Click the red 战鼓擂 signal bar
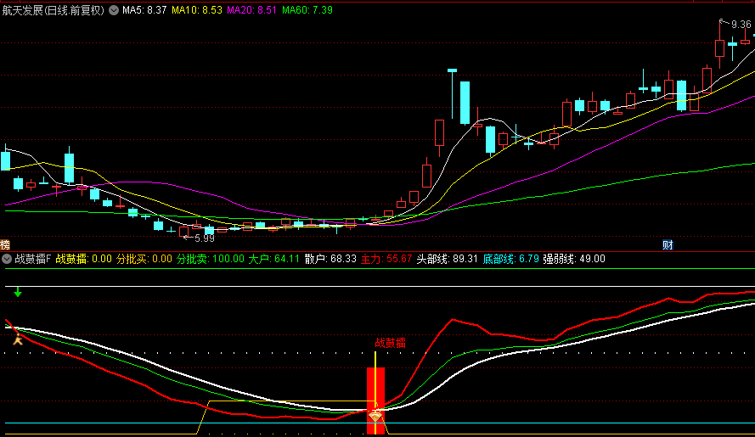 (x=375, y=401)
